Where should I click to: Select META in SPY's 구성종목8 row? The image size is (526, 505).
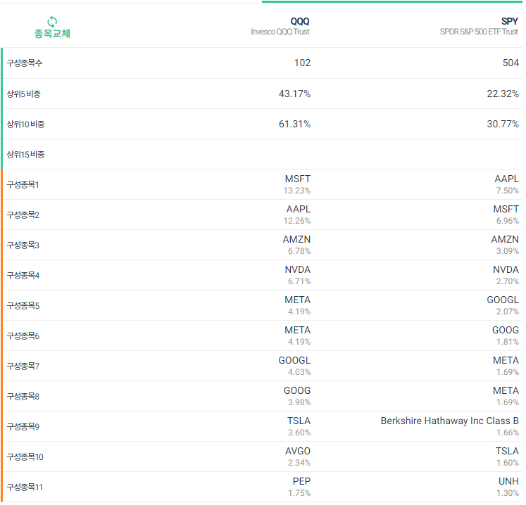[x=506, y=391]
